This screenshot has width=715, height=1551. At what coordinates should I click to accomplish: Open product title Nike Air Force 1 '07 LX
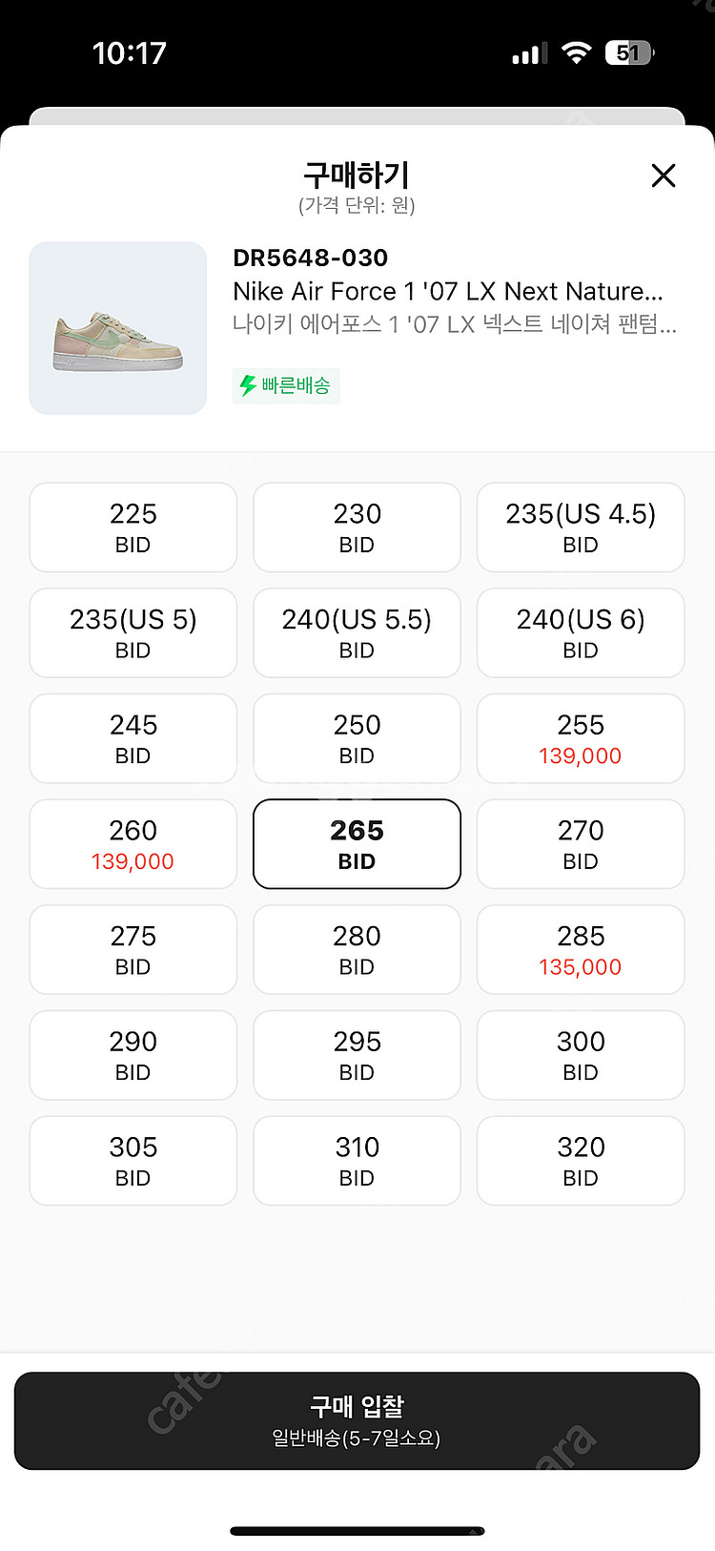pos(448,291)
